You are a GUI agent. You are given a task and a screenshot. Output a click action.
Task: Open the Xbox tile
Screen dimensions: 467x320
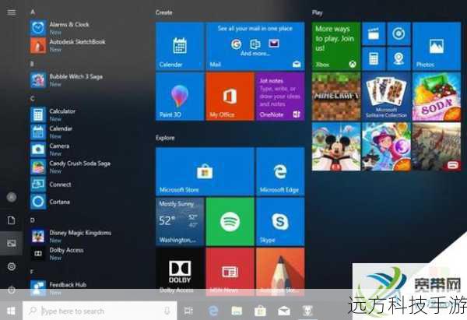point(336,46)
